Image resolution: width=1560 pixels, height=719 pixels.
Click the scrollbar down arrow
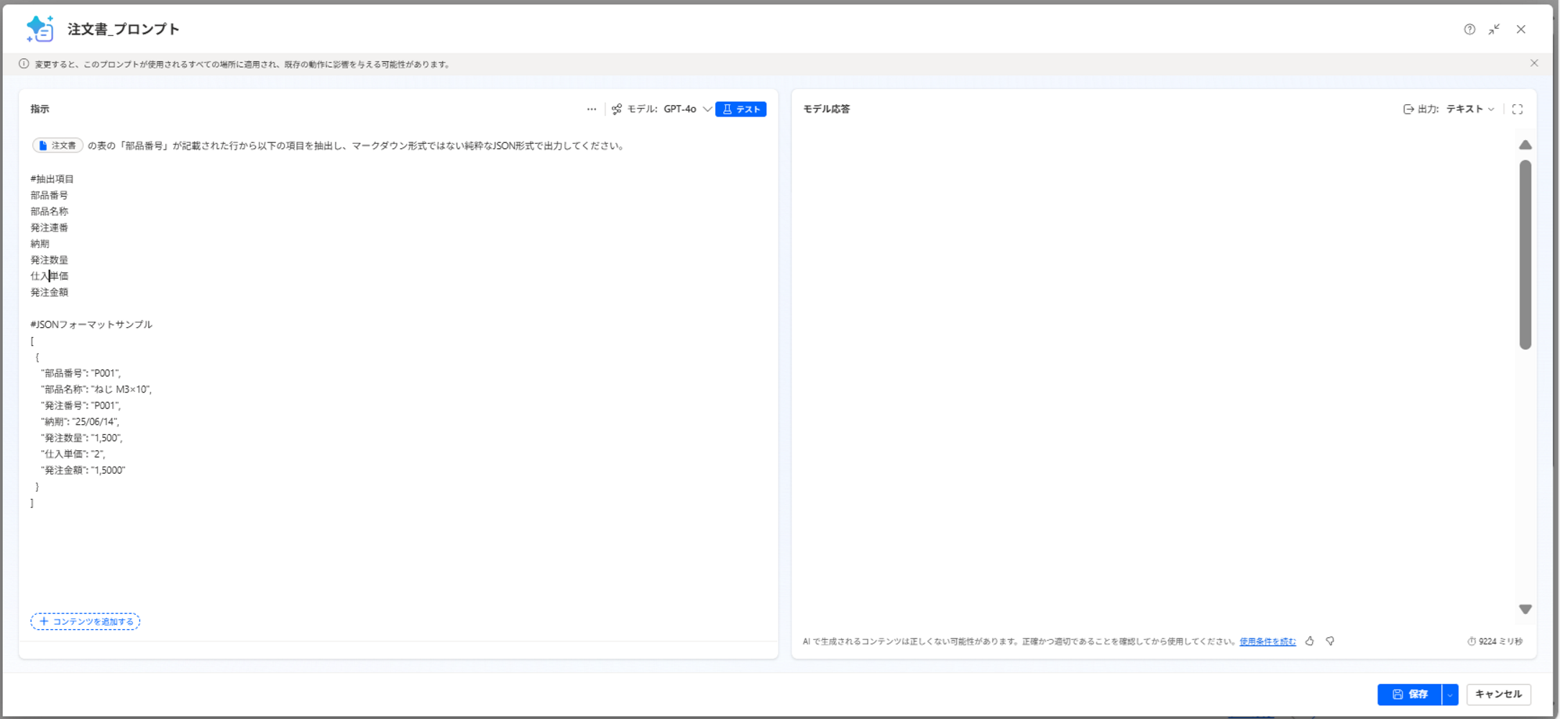click(x=1525, y=609)
